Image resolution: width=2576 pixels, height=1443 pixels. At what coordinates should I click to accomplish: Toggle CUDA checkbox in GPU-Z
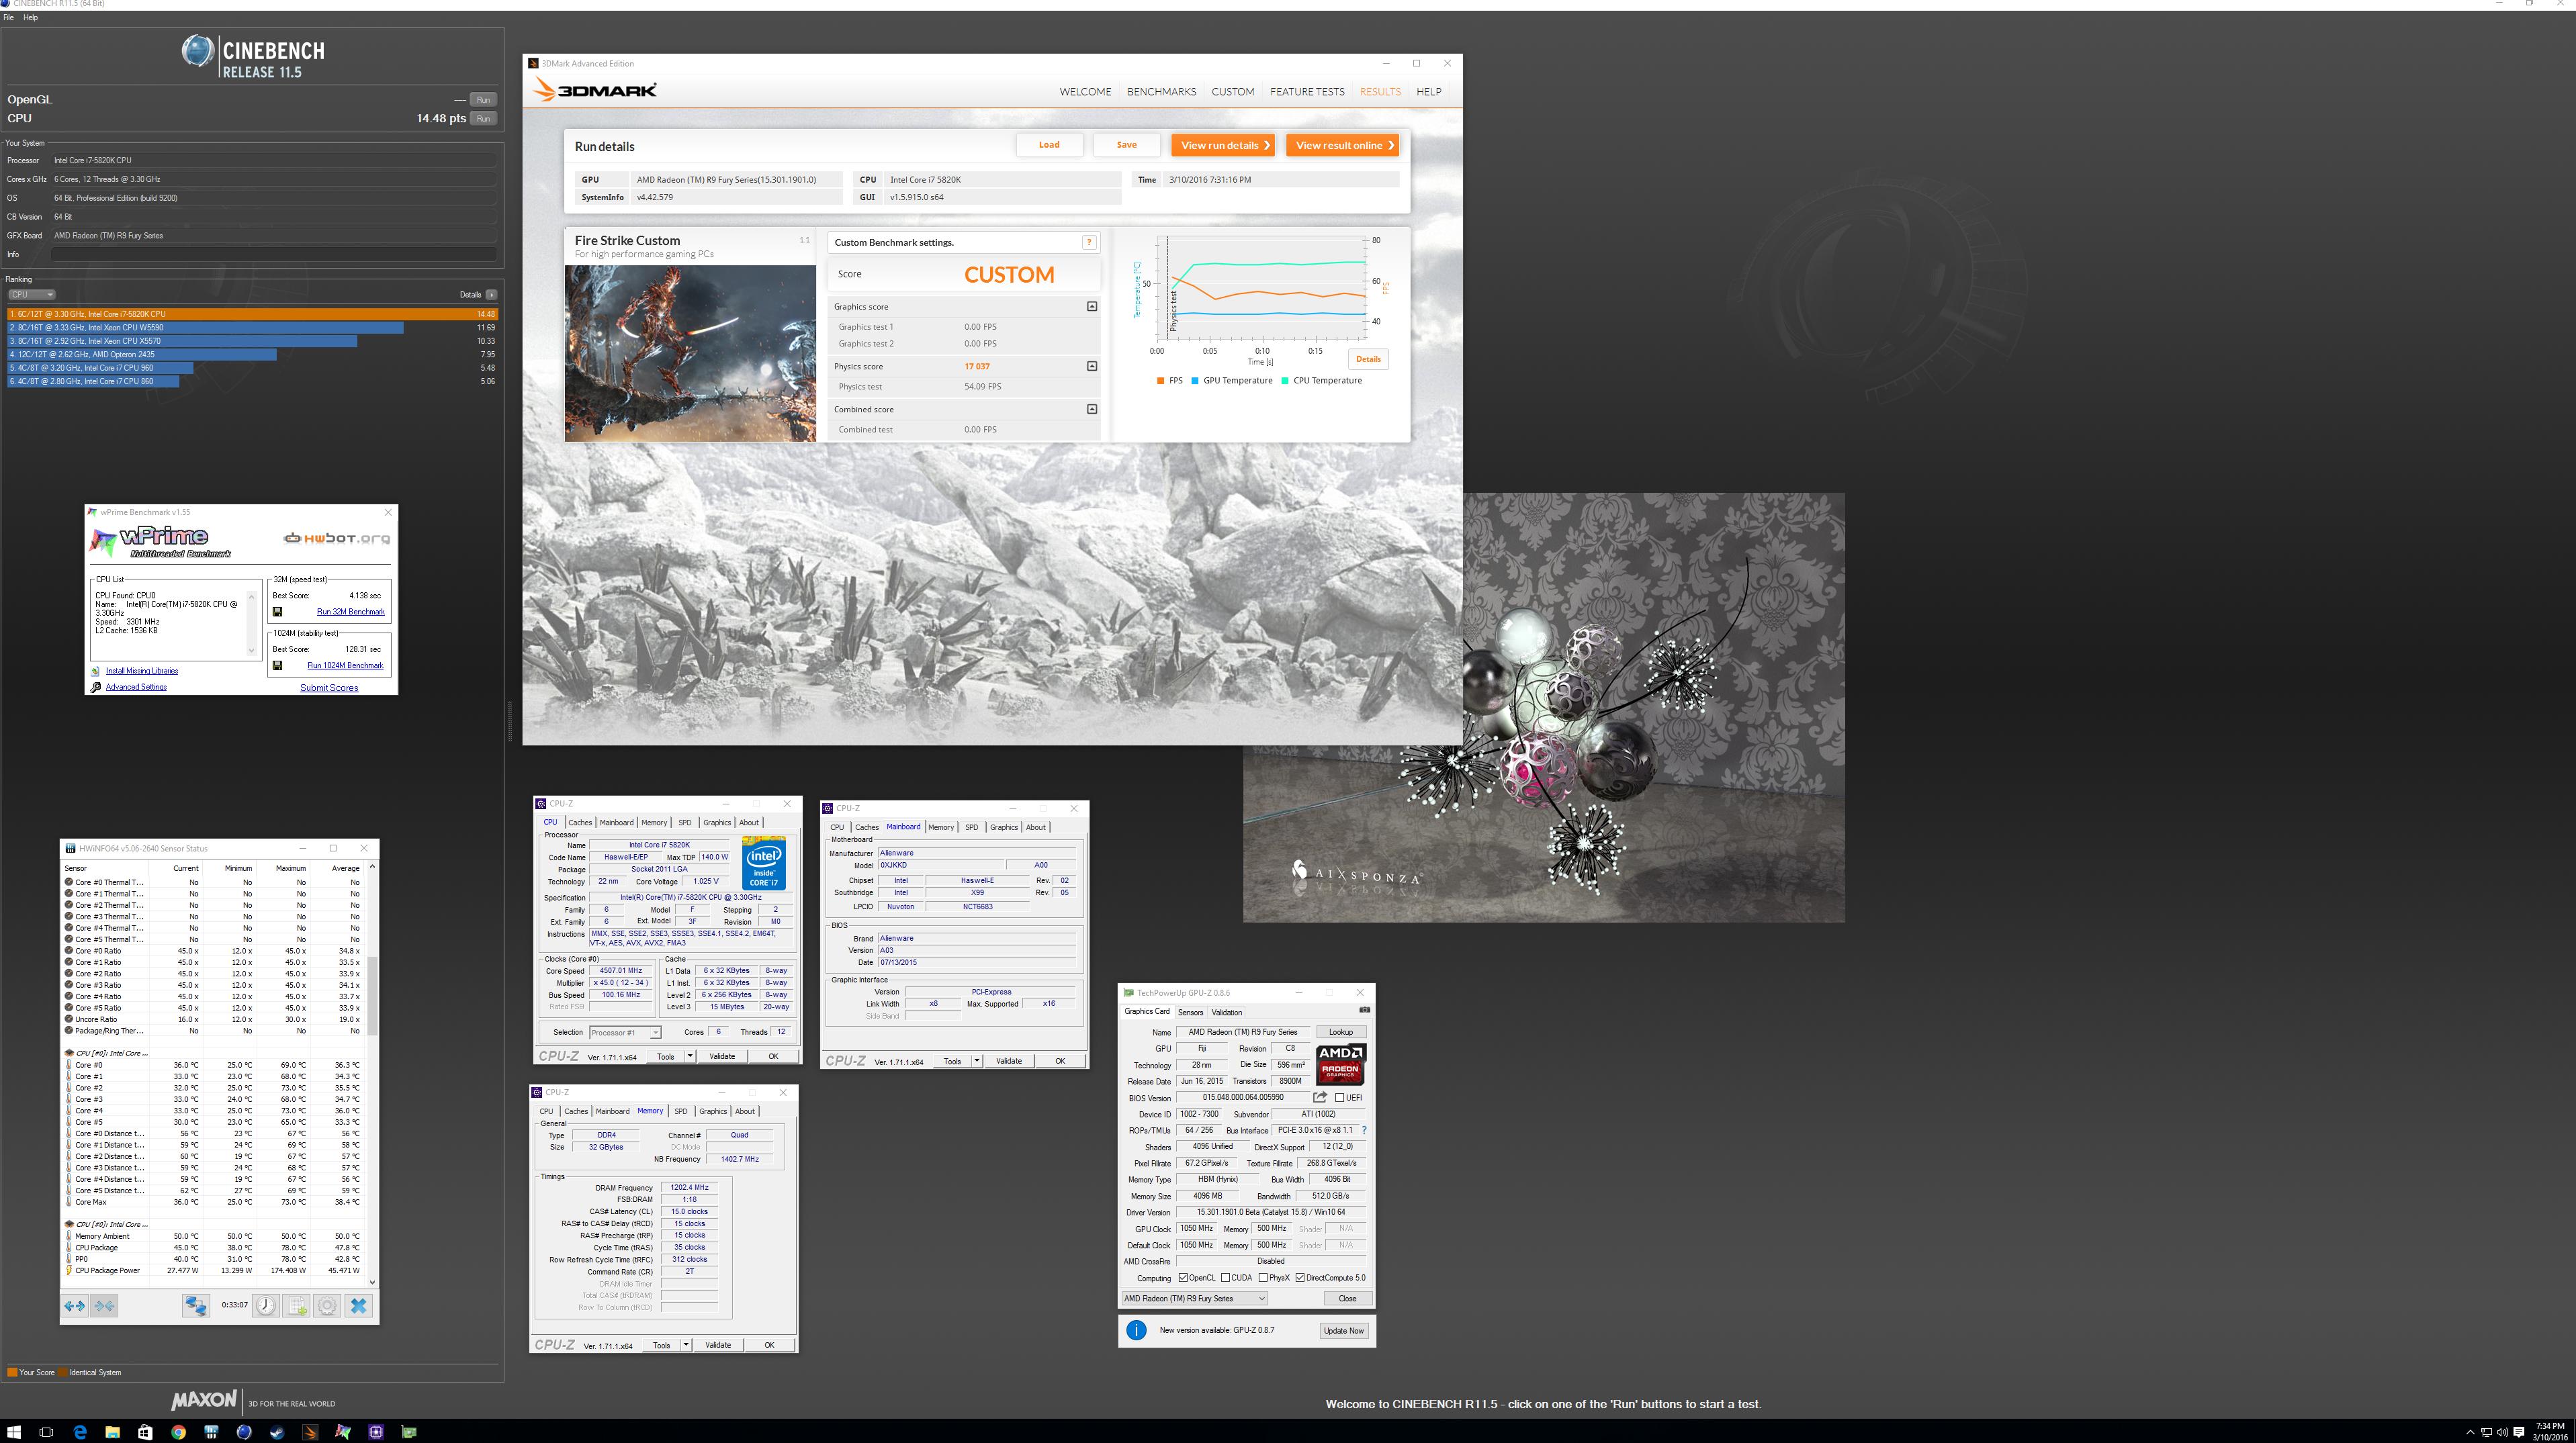1225,1278
